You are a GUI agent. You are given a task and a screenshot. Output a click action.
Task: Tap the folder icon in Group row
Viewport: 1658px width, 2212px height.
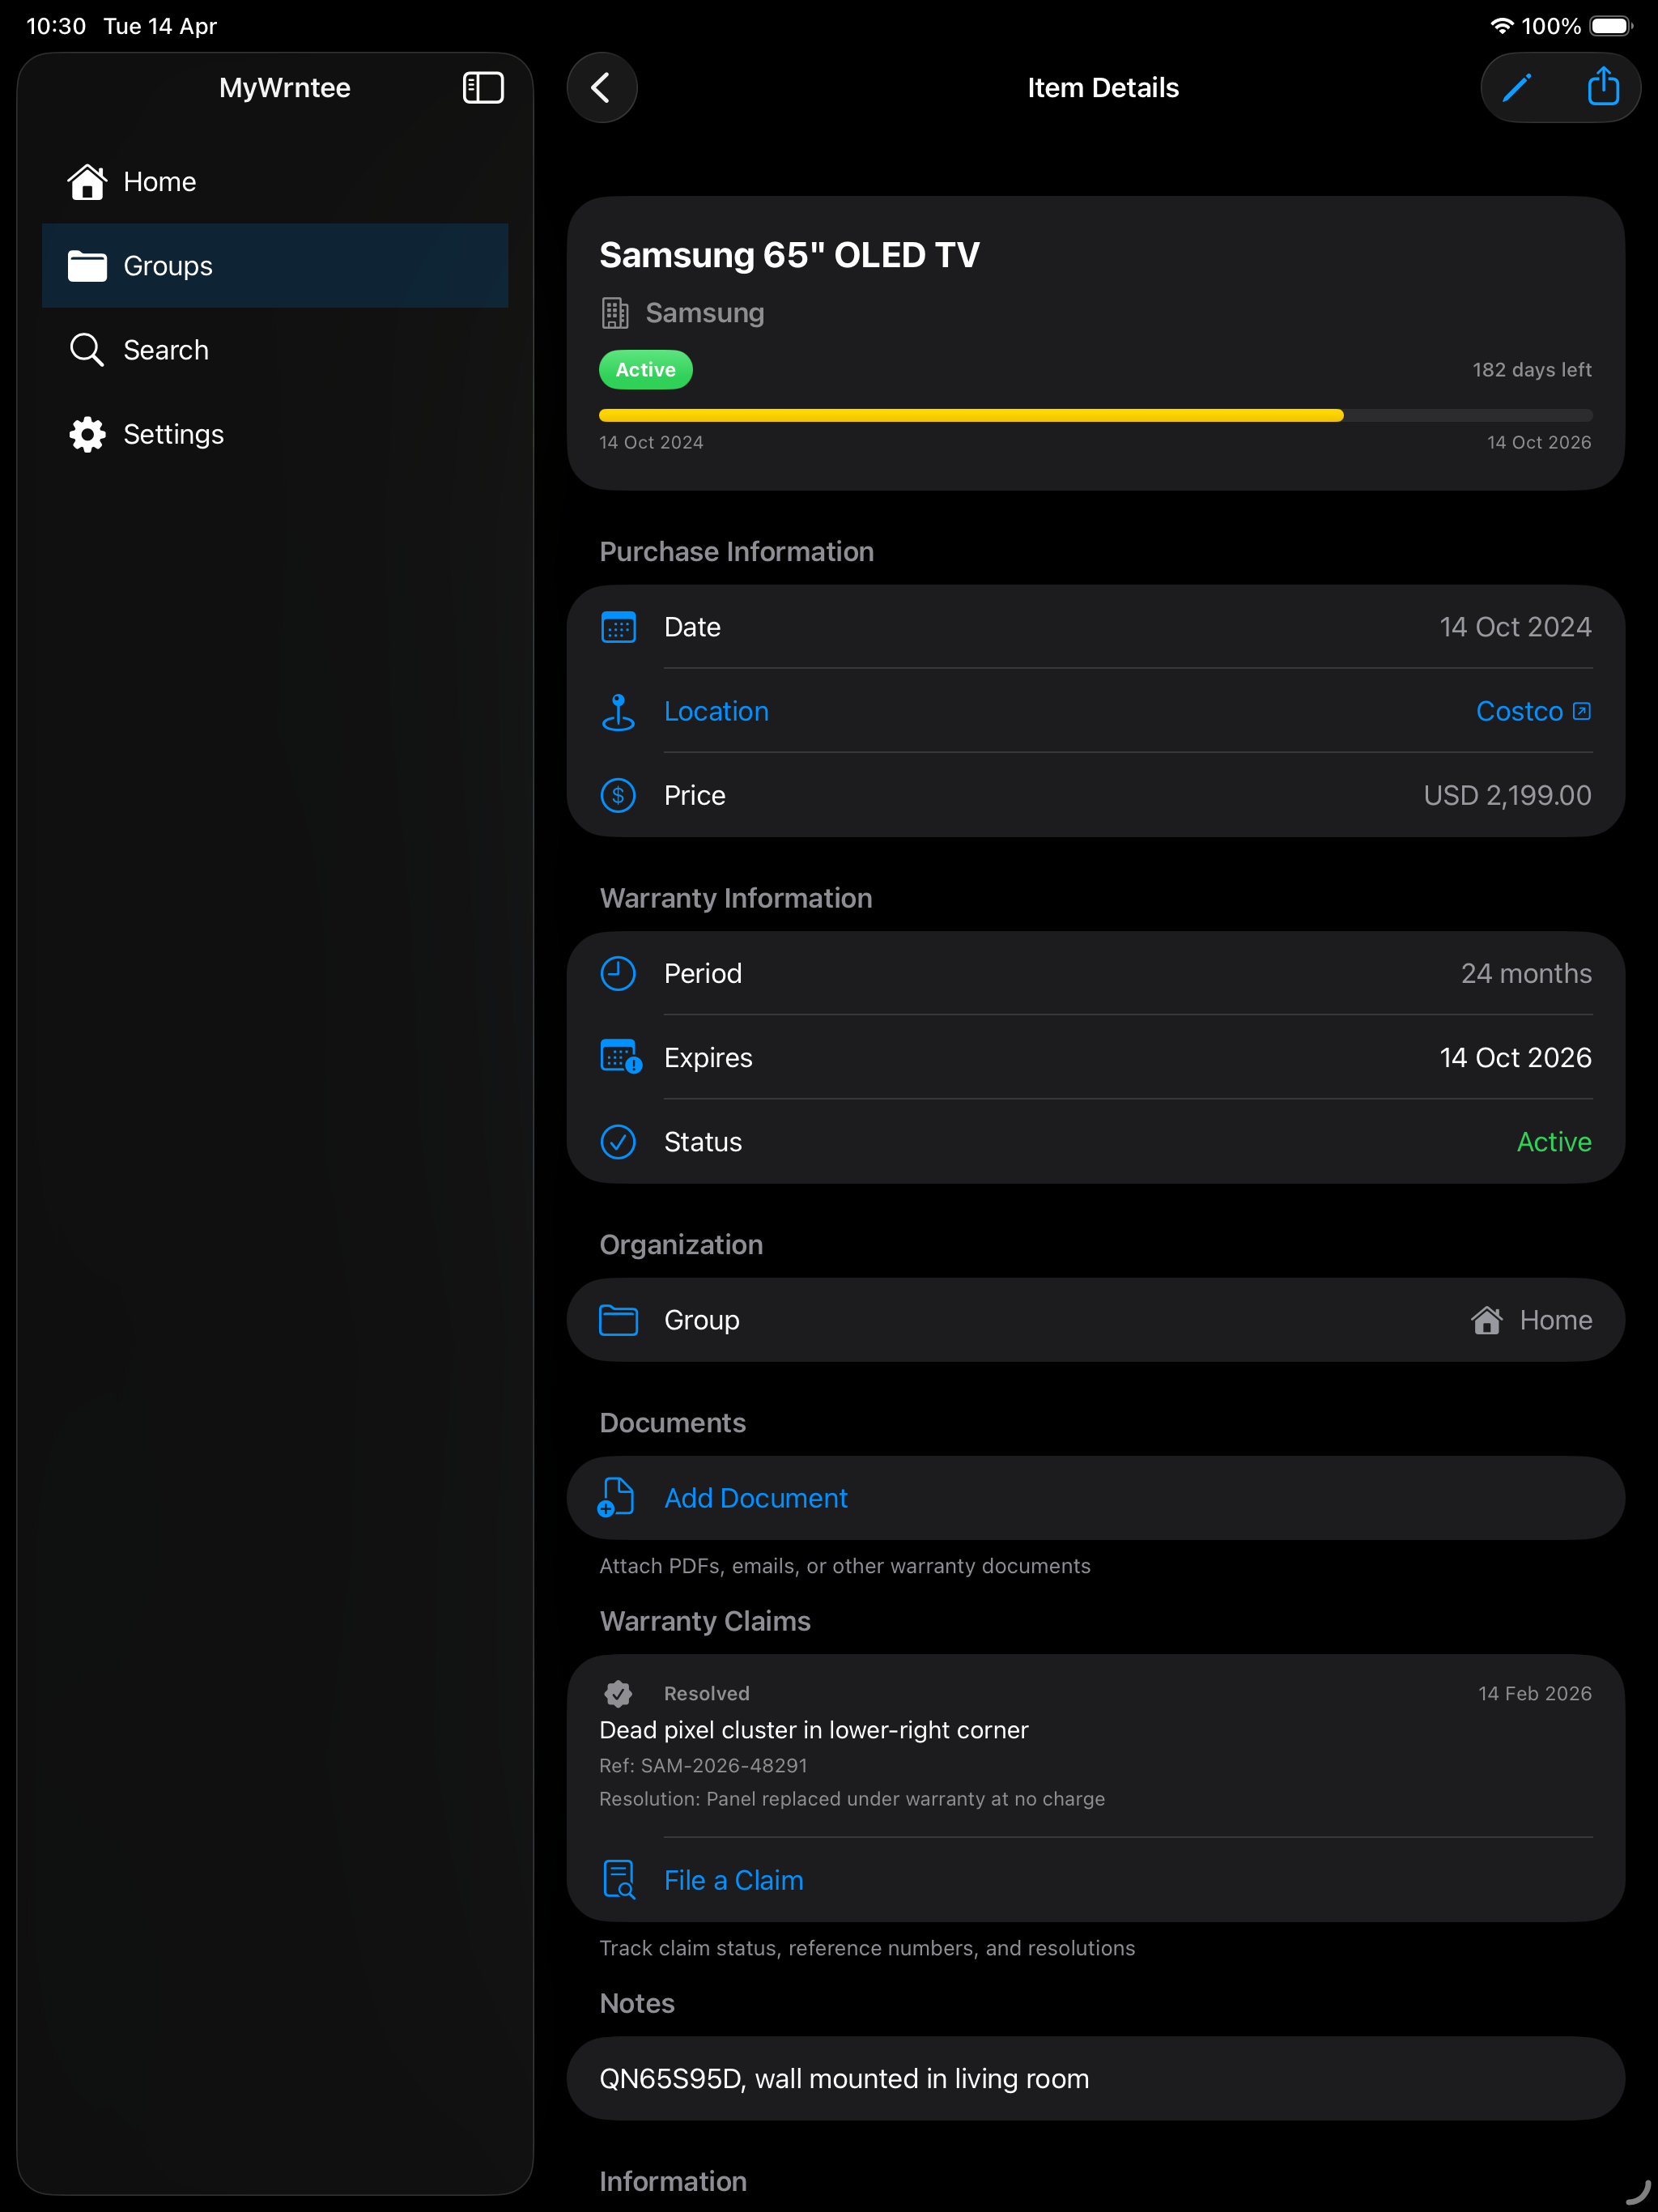coord(618,1320)
